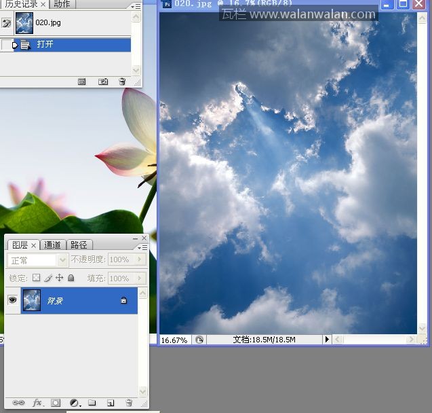Open the document status bar info arrow
The height and width of the screenshot is (413, 432).
click(326, 340)
